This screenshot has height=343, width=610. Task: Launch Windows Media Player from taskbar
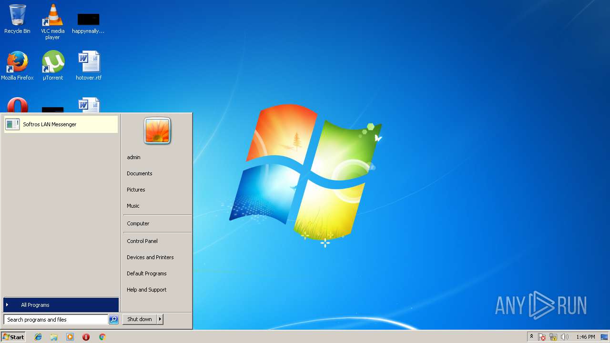point(70,337)
